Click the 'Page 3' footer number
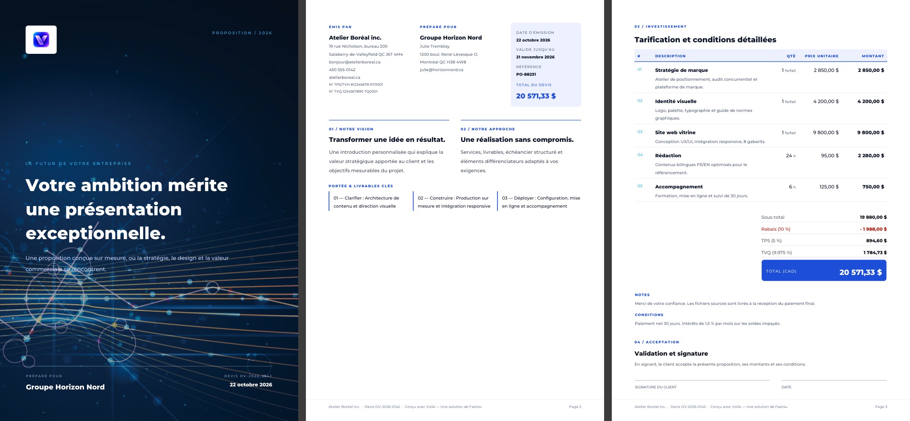The width and height of the screenshot is (910, 421). pyautogui.click(x=881, y=407)
